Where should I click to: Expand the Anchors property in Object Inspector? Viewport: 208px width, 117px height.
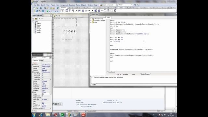pyautogui.click(x=32, y=65)
